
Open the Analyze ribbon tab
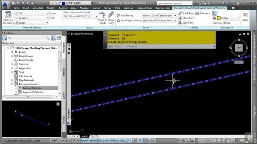coord(63,8)
